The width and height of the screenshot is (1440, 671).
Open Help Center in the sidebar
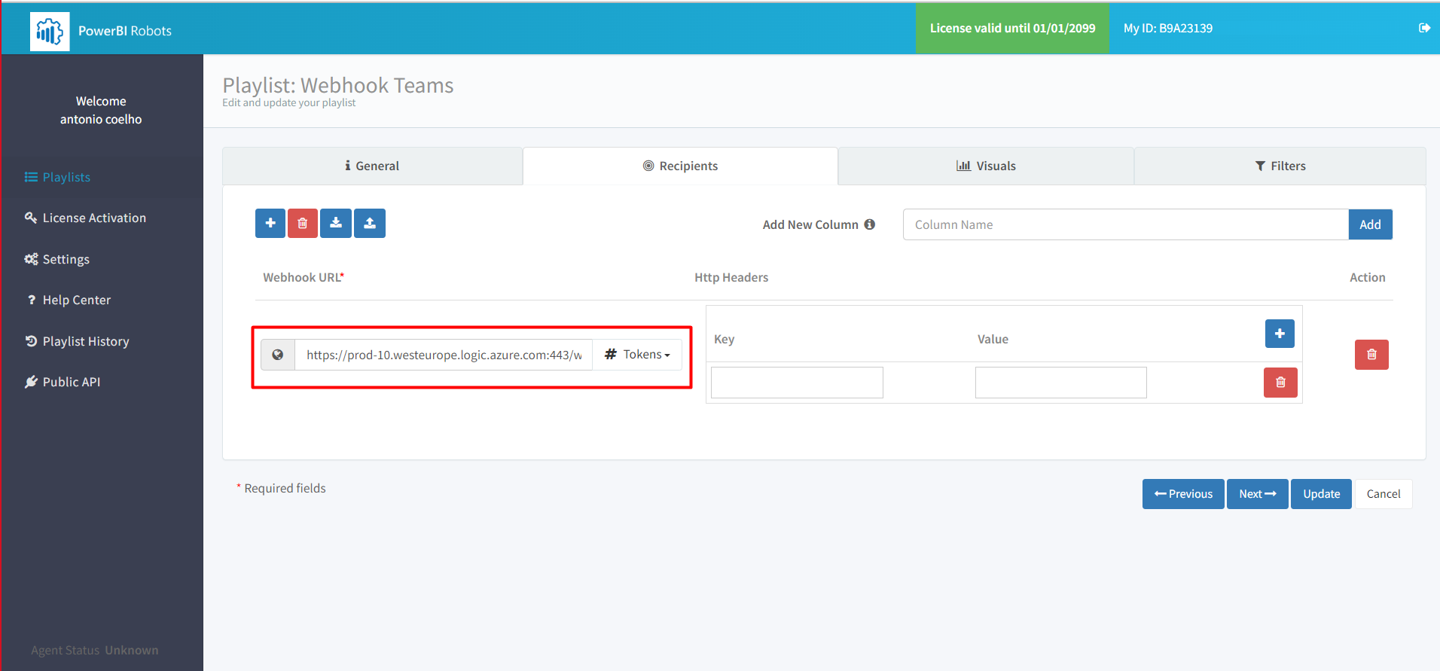tap(102, 300)
